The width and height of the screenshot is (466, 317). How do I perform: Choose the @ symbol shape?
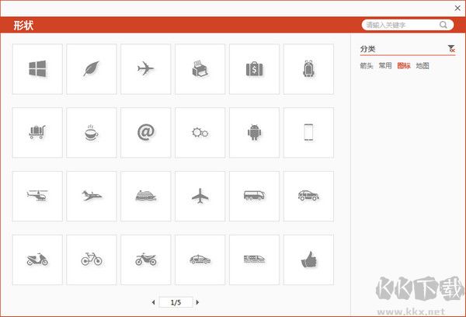click(x=145, y=133)
